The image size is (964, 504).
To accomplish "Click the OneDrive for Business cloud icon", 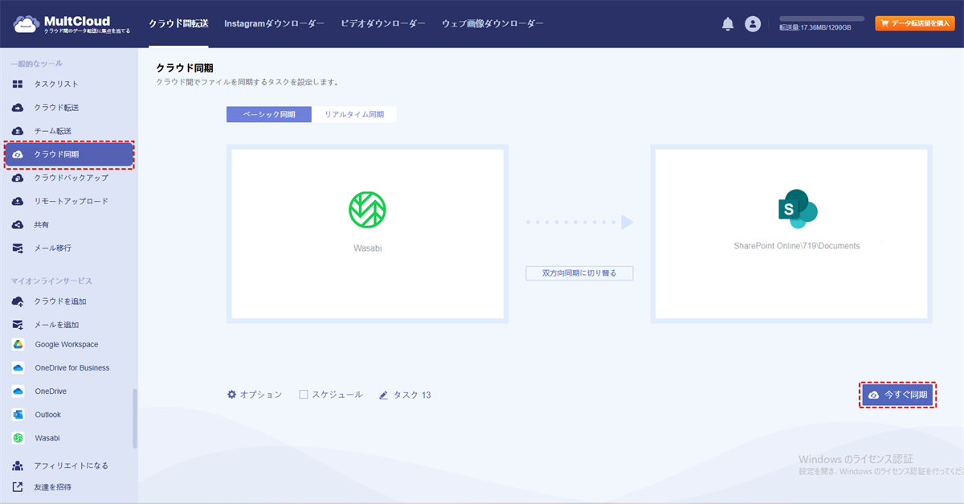I will [18, 368].
